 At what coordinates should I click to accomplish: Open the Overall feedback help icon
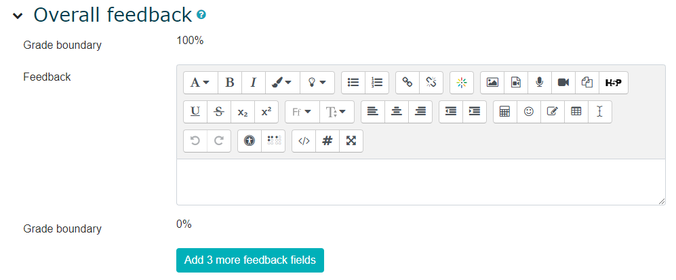(x=201, y=14)
